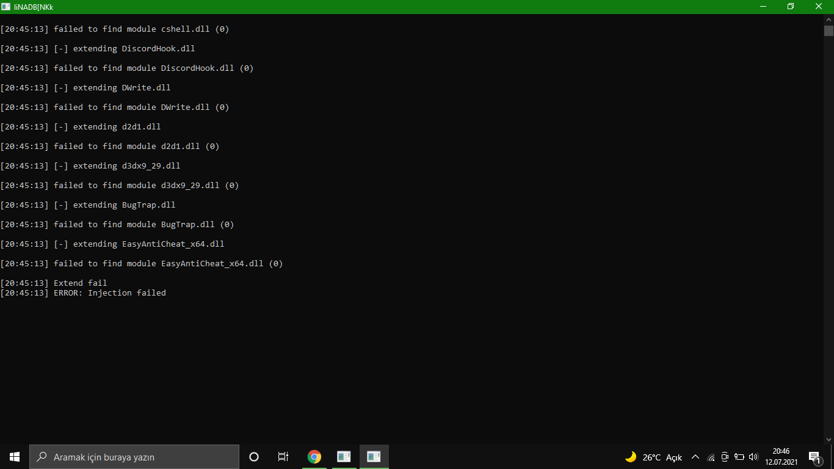Minimize the console window
Image resolution: width=834 pixels, height=469 pixels.
pos(763,7)
